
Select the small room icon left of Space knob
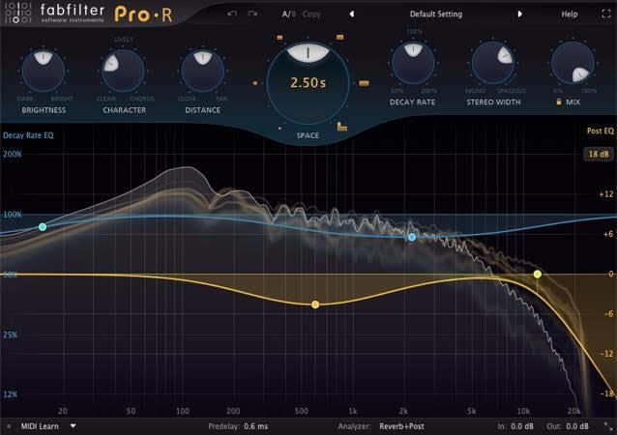point(255,83)
